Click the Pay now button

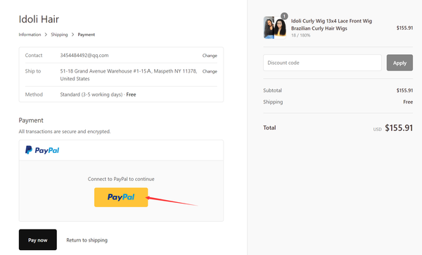pyautogui.click(x=38, y=240)
